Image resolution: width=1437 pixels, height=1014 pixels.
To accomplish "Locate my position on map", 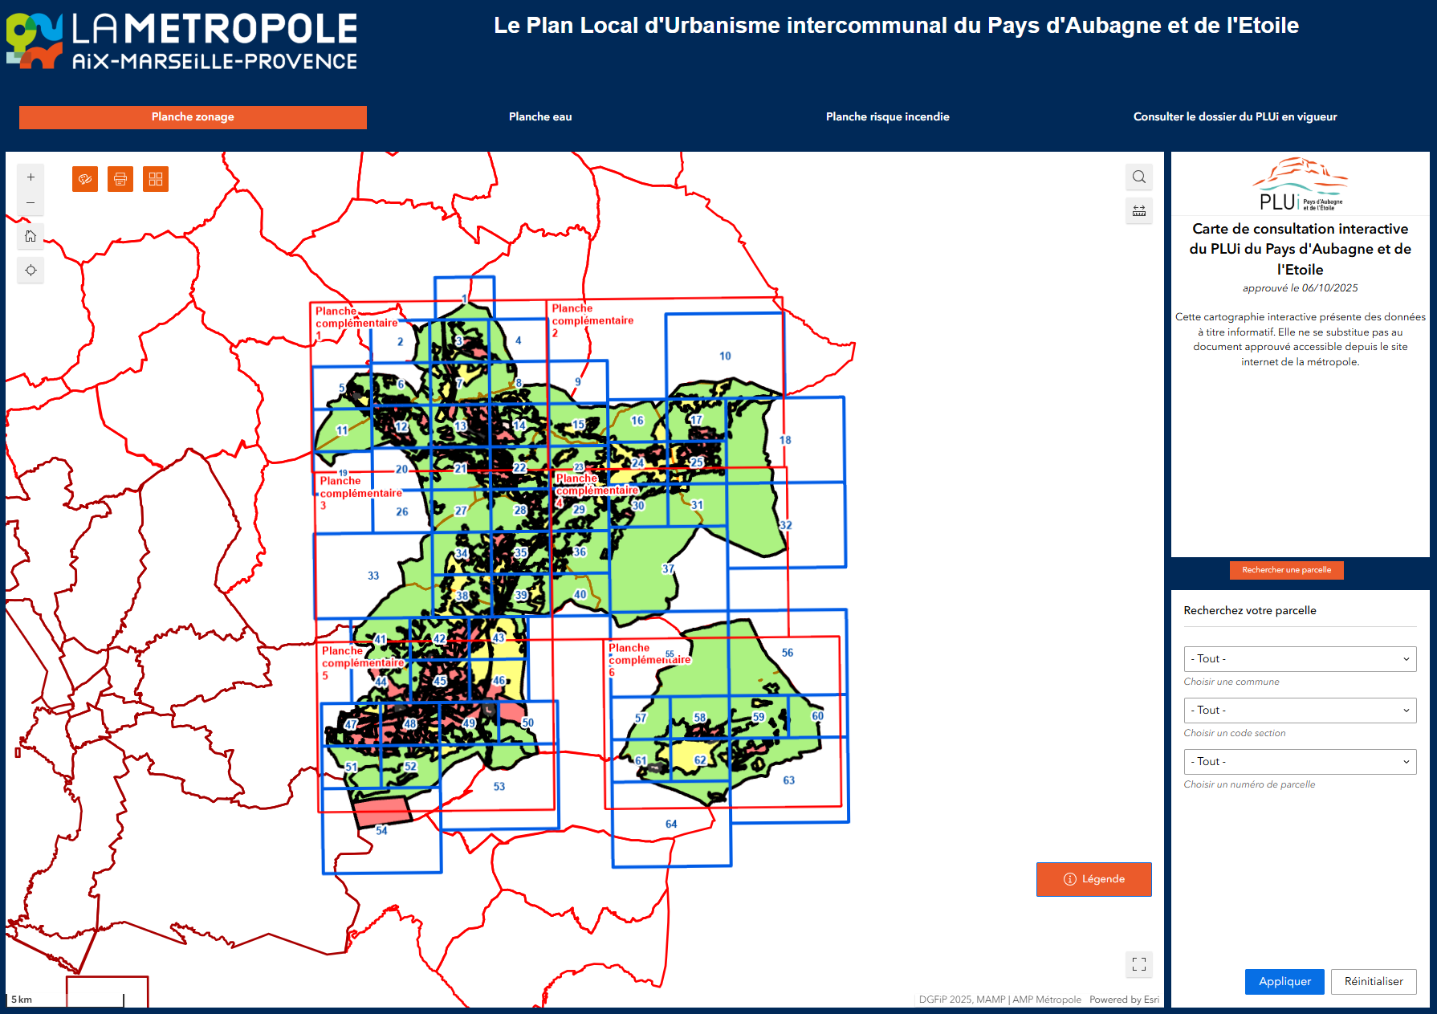I will (31, 271).
